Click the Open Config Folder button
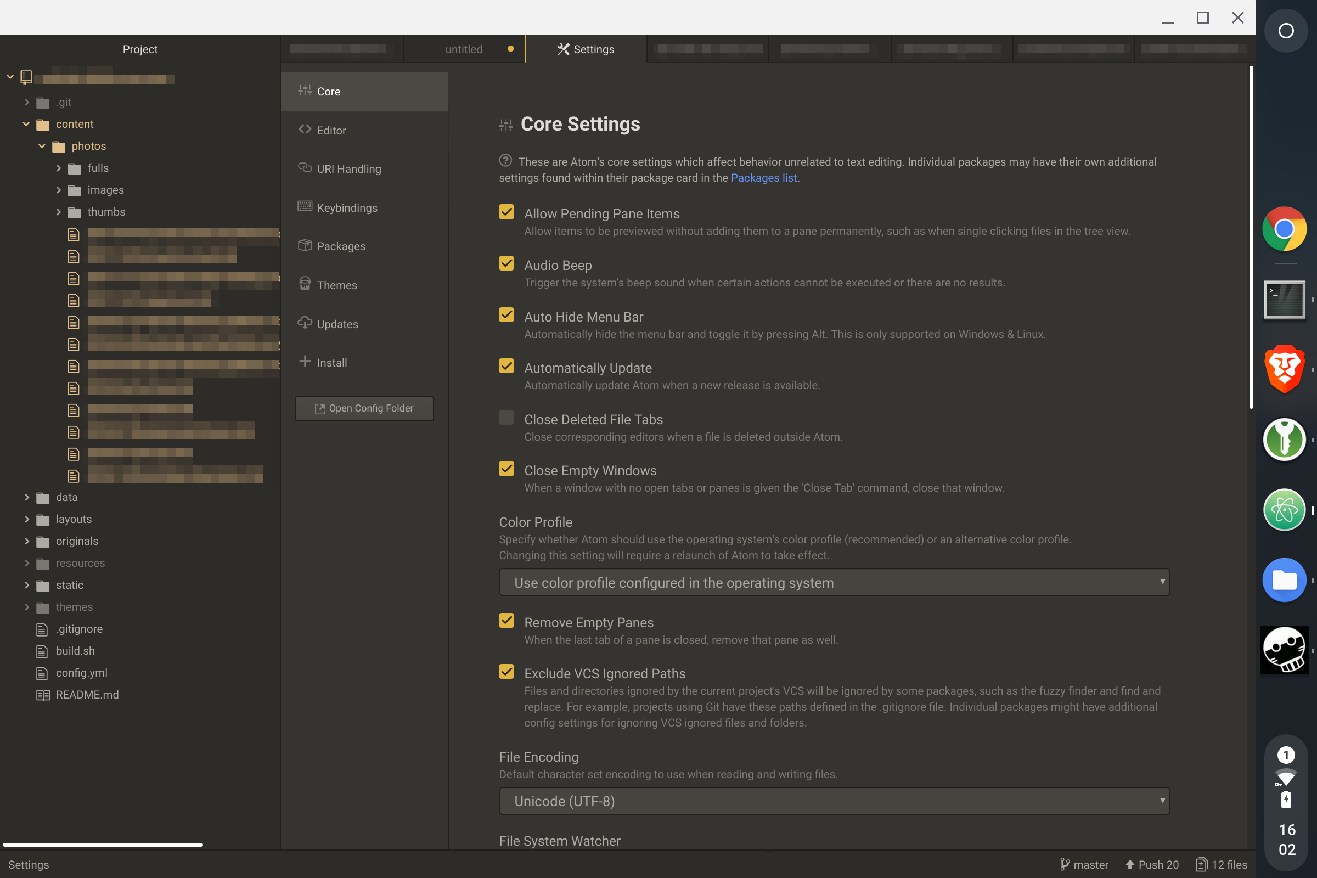1317x878 pixels. pyautogui.click(x=364, y=408)
